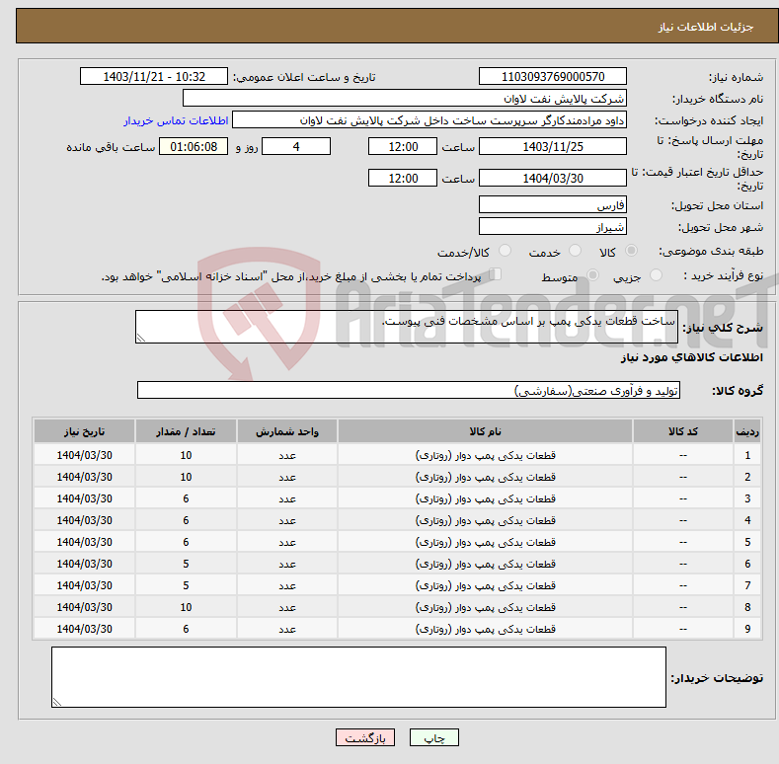Select the کالا/خدمت radio button
Image resolution: width=779 pixels, height=764 pixels.
(505, 251)
